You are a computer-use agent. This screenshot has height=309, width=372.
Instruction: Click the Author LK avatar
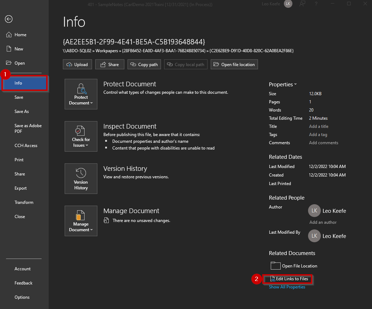pos(314,211)
